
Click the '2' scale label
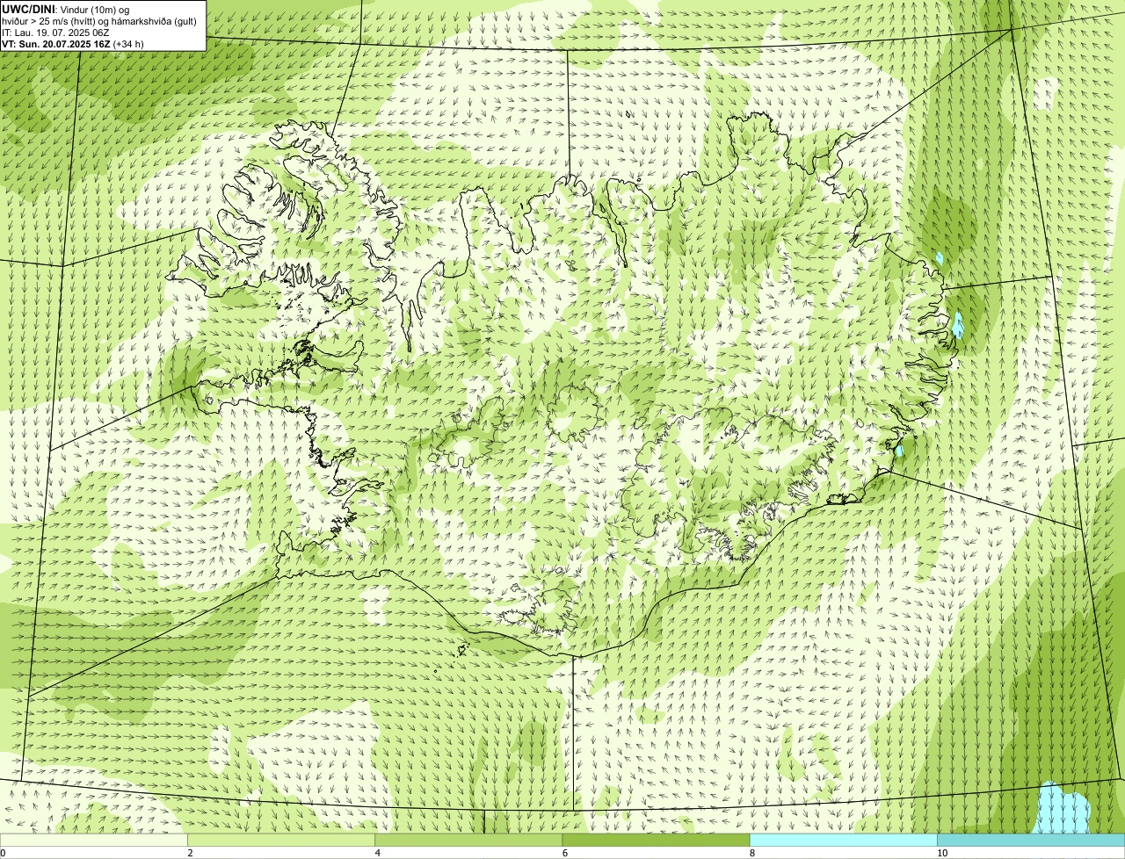click(190, 853)
